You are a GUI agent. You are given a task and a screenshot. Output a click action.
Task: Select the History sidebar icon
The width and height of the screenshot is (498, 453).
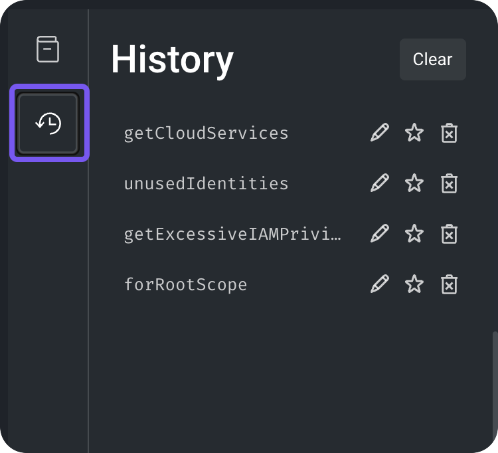pos(48,124)
